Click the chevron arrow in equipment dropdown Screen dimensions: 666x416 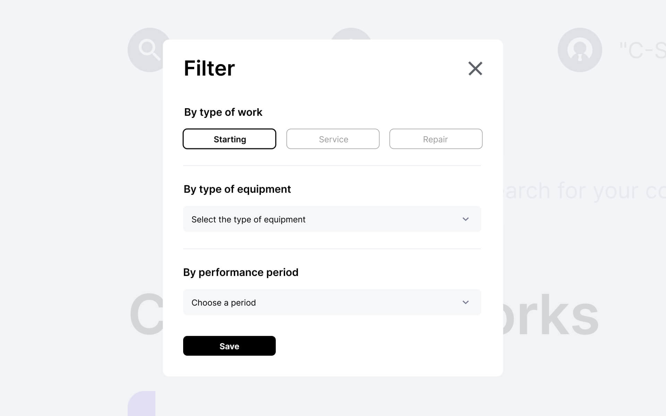pos(466,219)
